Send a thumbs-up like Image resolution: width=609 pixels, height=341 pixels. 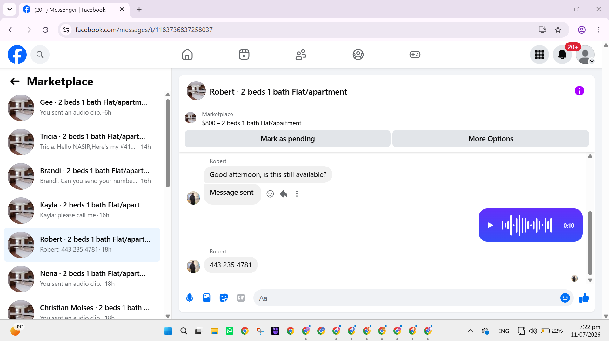pyautogui.click(x=584, y=298)
